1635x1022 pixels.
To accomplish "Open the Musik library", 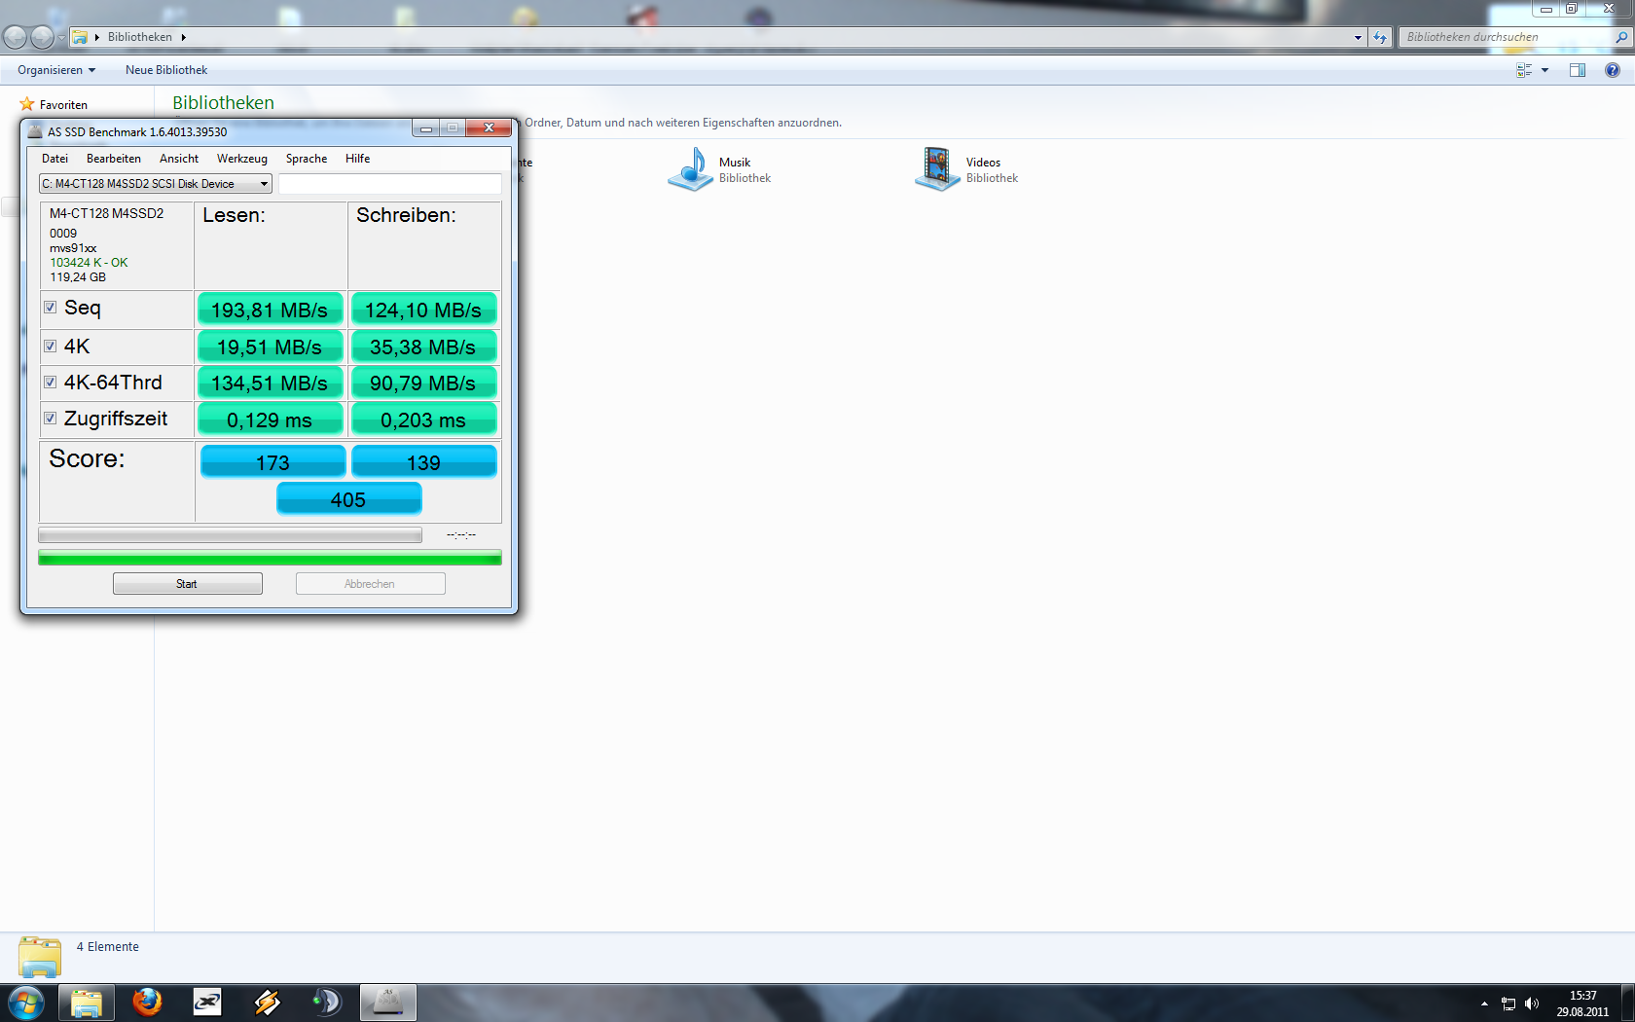I will [720, 169].
